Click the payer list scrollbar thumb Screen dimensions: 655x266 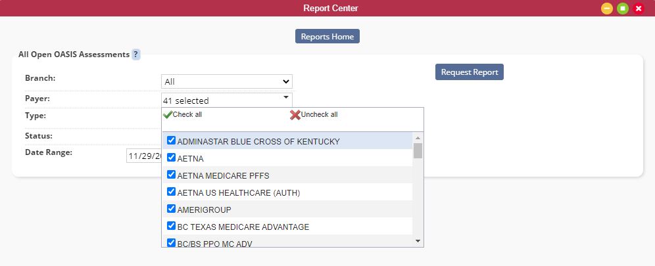tap(418, 150)
